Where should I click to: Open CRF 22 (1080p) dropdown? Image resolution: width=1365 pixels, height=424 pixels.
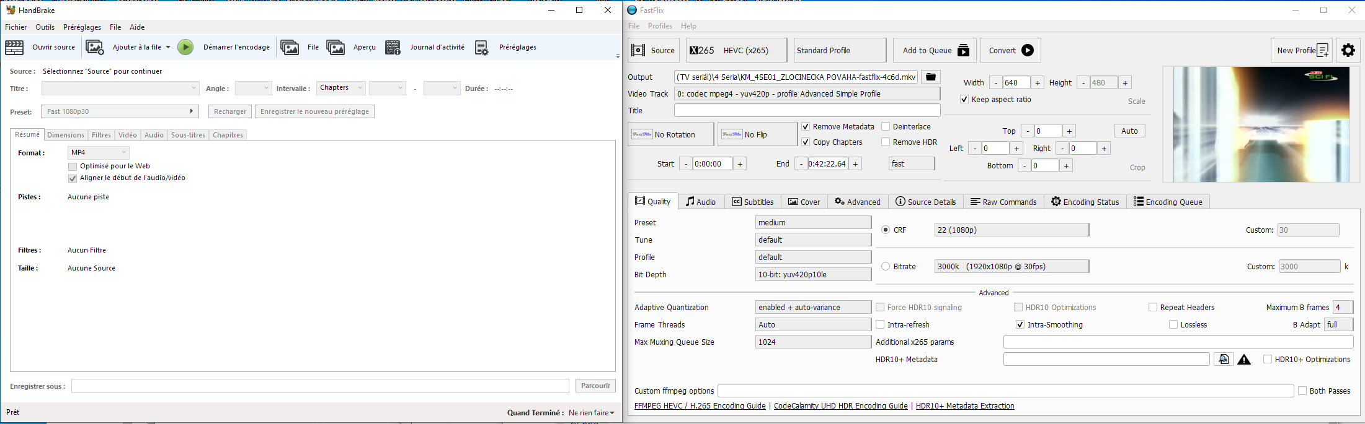1012,230
